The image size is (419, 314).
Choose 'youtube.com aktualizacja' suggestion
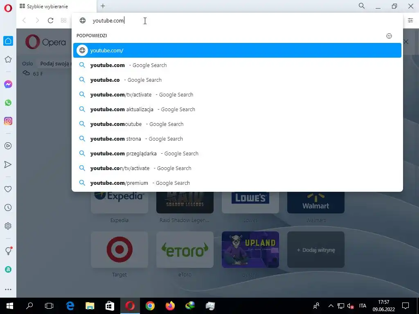237,109
